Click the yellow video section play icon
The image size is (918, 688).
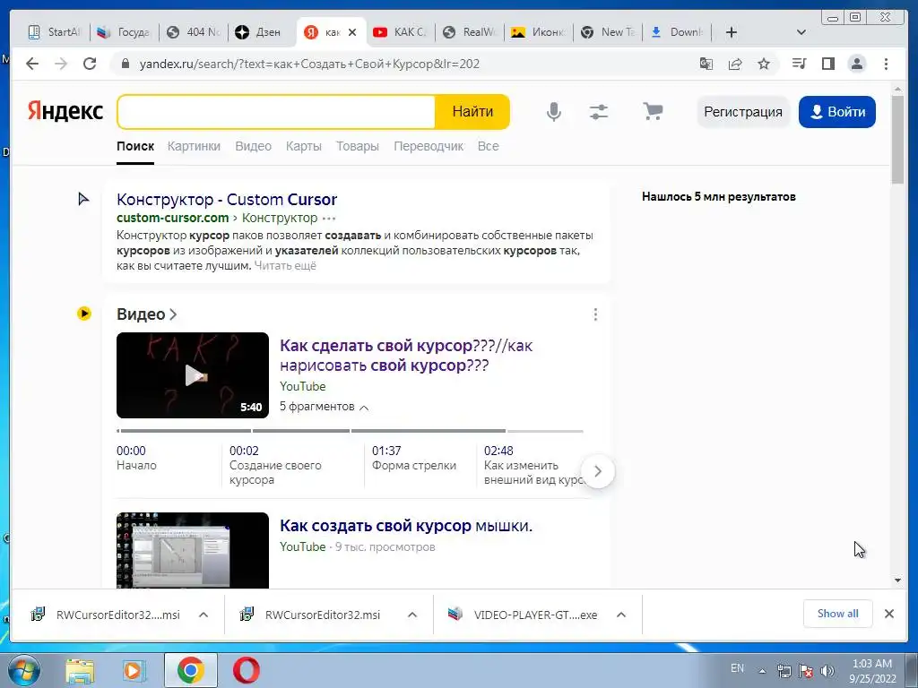[83, 314]
